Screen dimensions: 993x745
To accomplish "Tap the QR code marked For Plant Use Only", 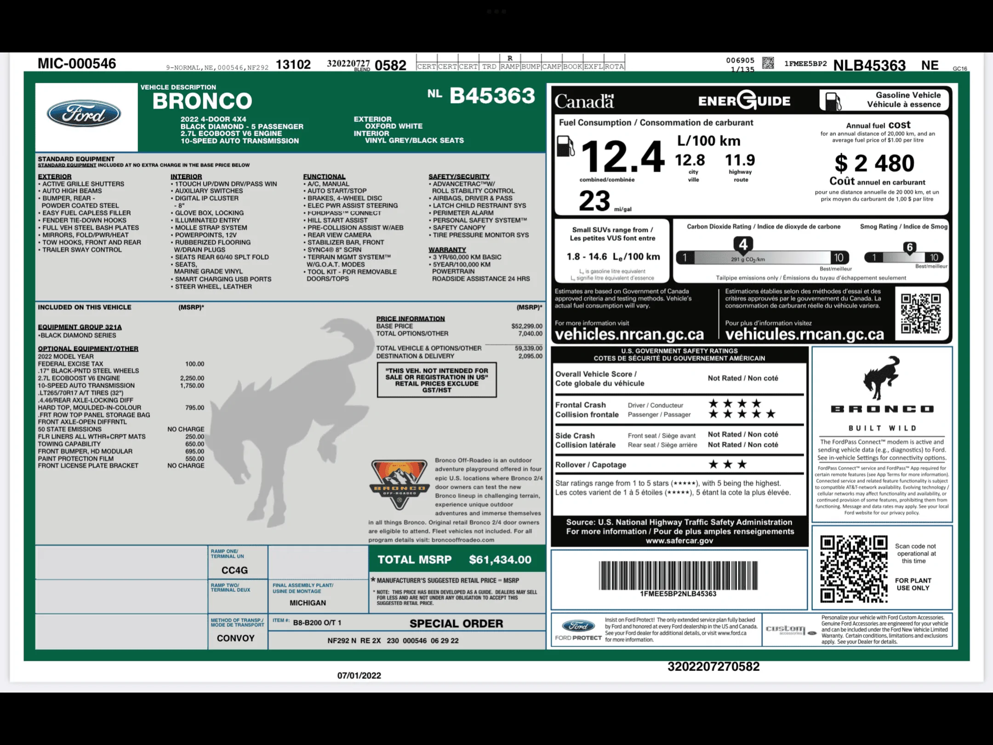I will [854, 569].
